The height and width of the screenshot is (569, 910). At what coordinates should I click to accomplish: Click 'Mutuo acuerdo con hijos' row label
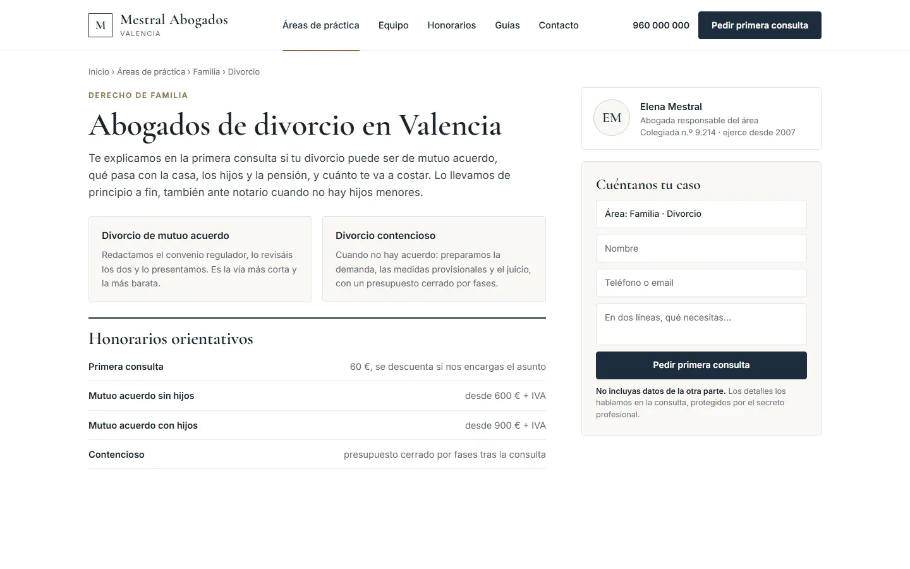[143, 425]
